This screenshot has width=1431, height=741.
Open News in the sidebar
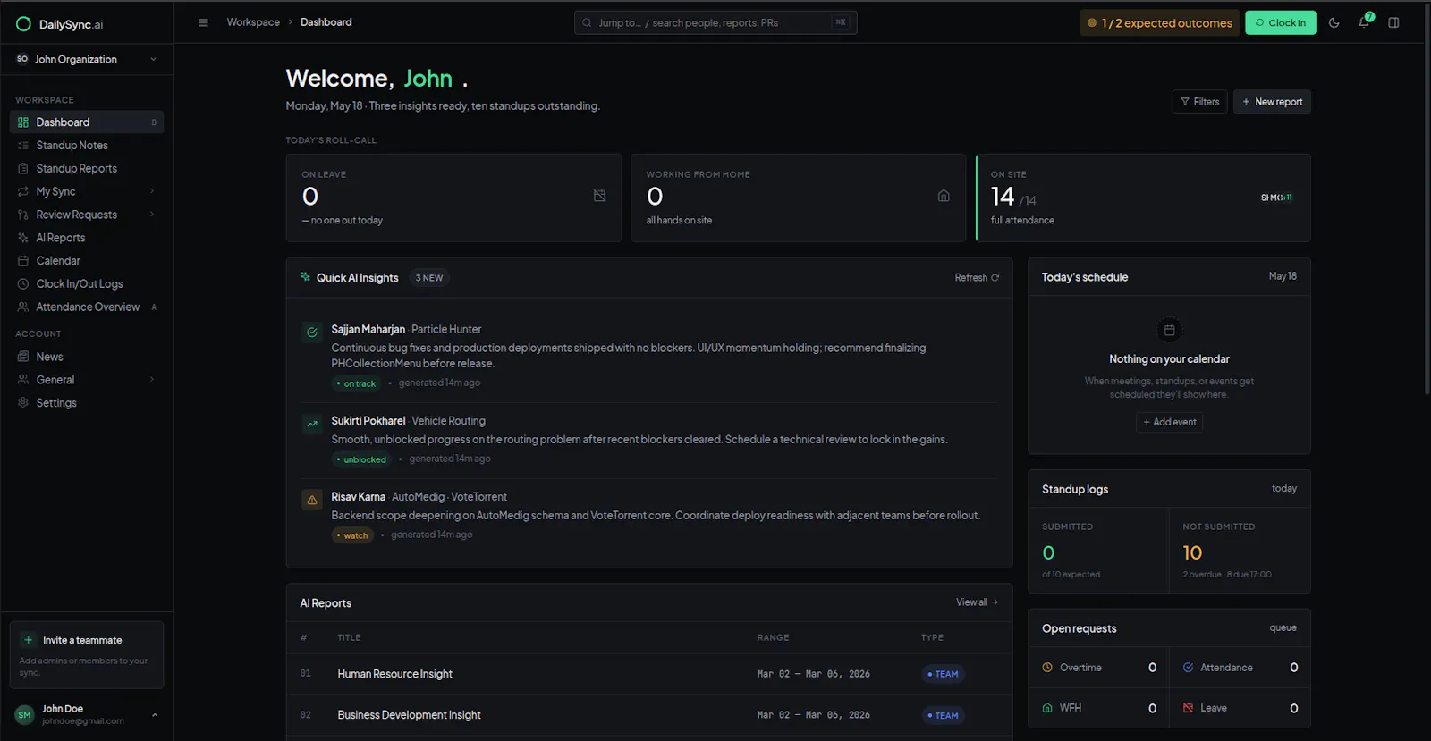coord(87,357)
